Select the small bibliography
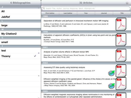 tap(20, 42)
